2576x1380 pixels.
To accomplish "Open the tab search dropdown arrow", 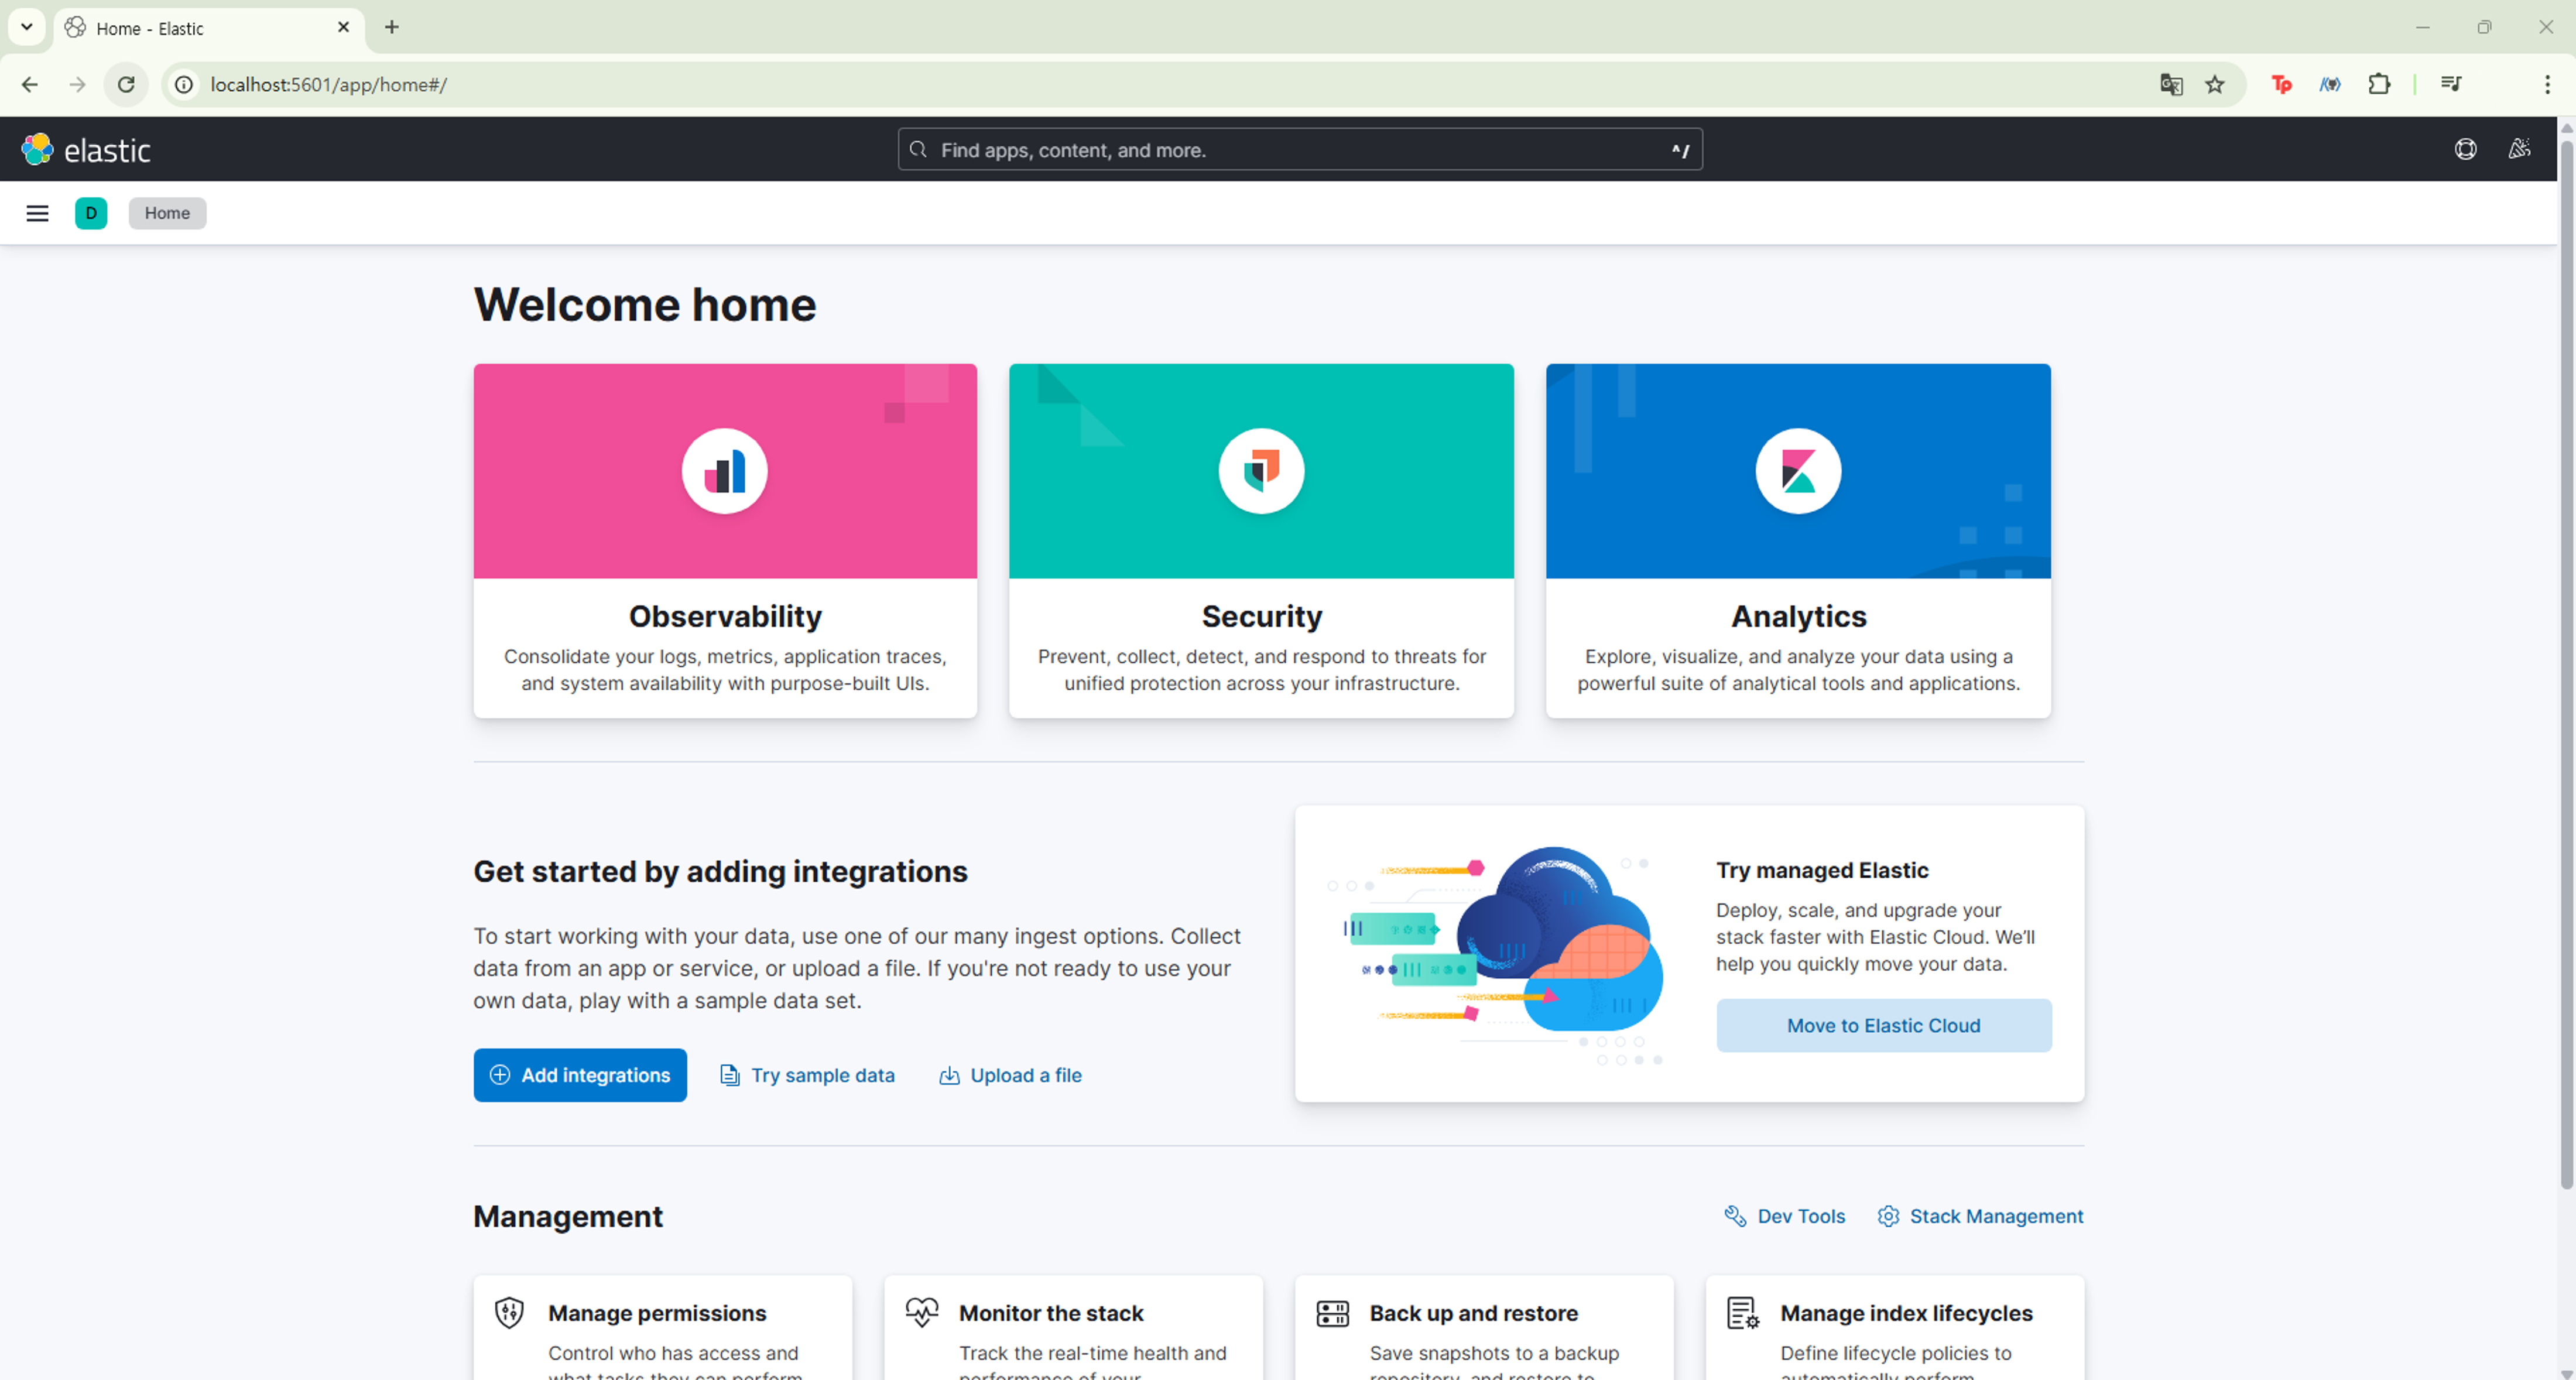I will point(27,27).
